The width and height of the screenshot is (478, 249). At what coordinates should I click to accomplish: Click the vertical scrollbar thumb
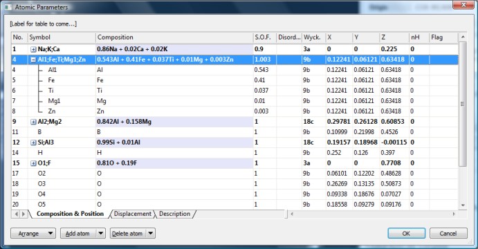click(x=463, y=104)
